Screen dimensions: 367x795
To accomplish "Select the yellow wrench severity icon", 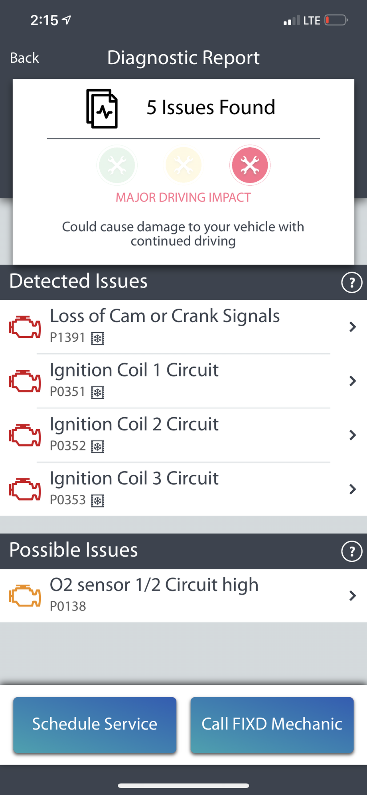I will point(183,165).
